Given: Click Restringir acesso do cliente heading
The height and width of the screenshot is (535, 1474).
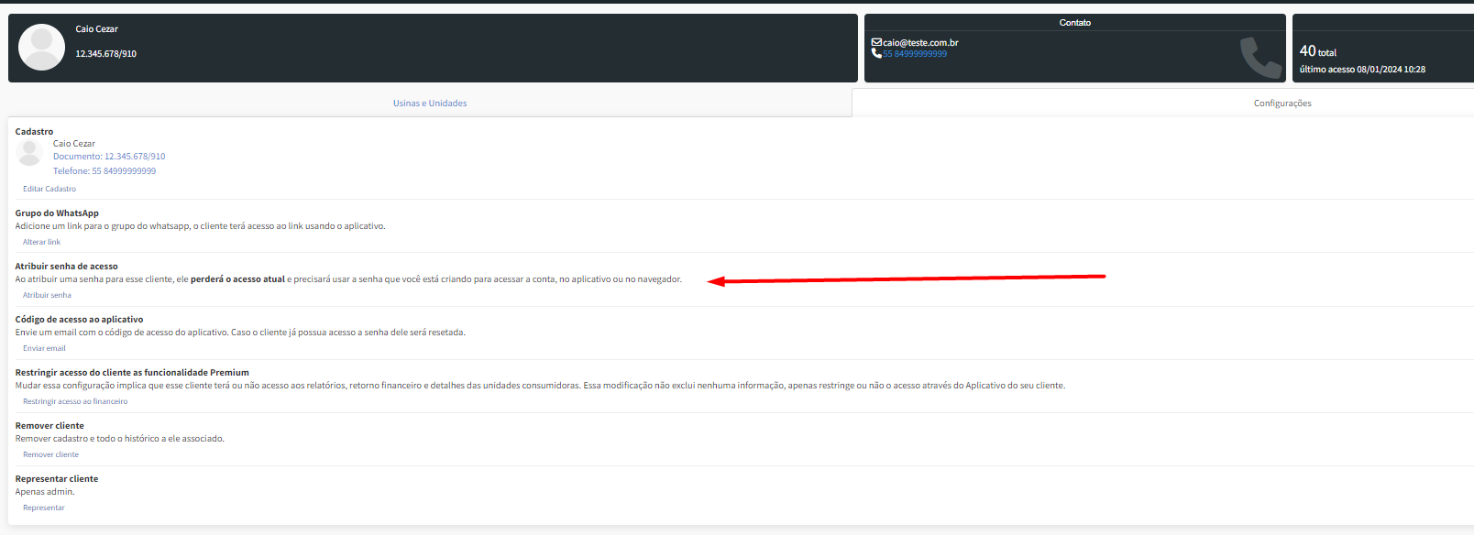Looking at the screenshot, I should coord(132,373).
